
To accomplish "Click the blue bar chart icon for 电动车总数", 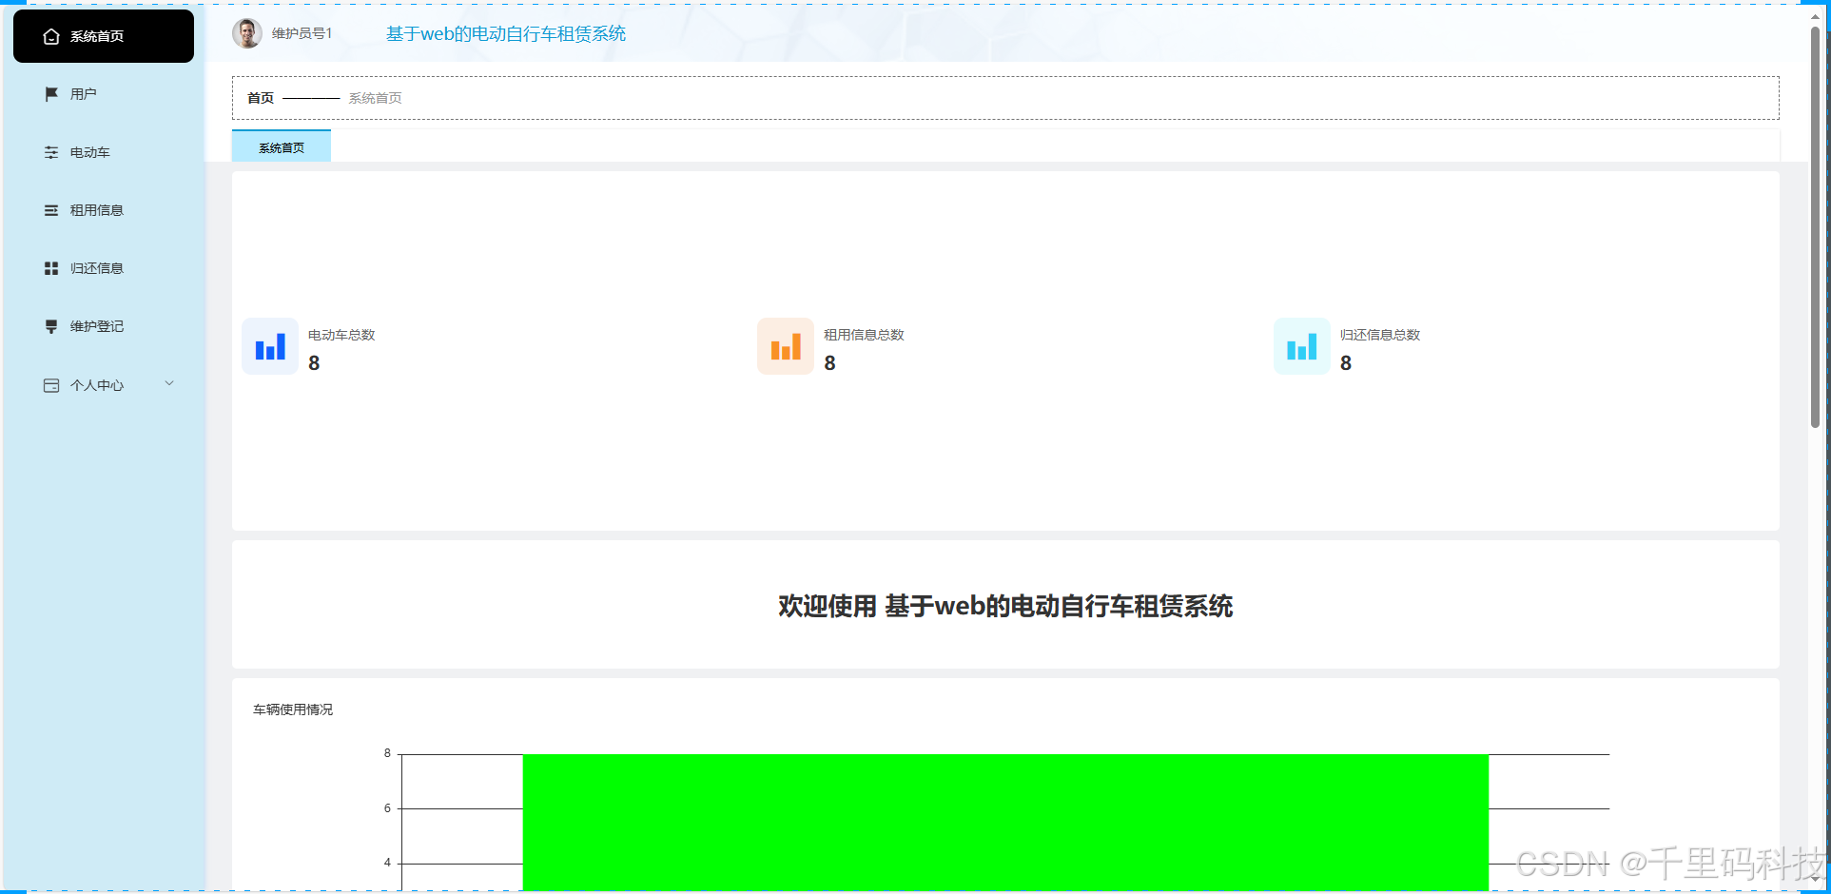I will (270, 346).
